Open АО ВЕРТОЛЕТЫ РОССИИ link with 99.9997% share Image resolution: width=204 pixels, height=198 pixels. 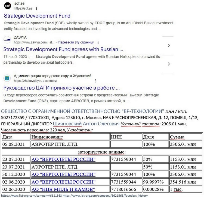pos(63,182)
